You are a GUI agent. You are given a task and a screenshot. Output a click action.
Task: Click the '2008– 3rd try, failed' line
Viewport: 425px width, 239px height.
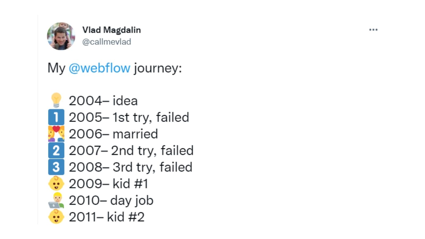point(131,168)
